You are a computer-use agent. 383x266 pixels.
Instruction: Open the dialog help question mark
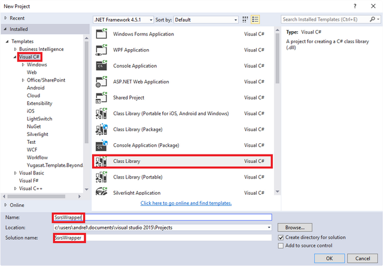pos(355,6)
